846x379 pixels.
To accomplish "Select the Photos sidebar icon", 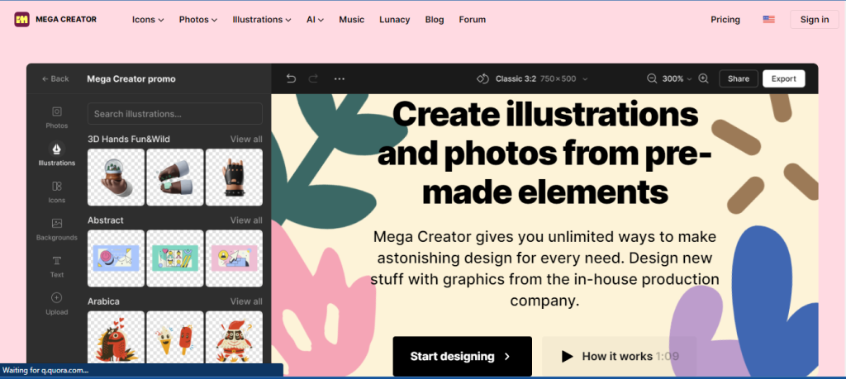I will [57, 111].
